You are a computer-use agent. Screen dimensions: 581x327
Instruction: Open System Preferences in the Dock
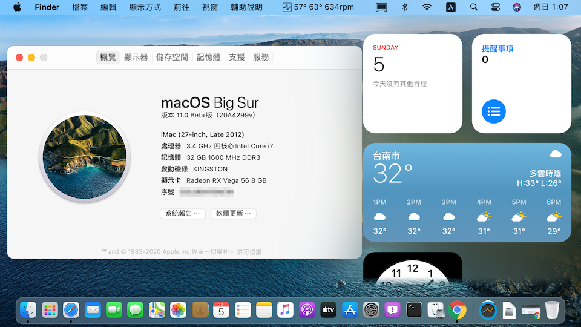click(371, 310)
